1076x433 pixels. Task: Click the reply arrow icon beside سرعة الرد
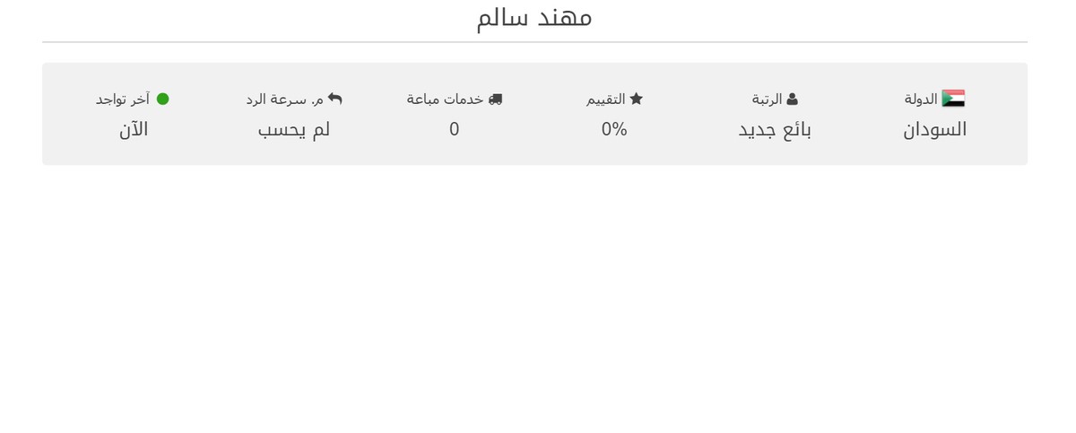coord(334,99)
